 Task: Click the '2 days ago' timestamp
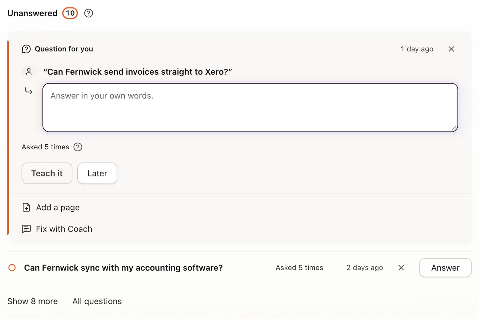point(365,268)
